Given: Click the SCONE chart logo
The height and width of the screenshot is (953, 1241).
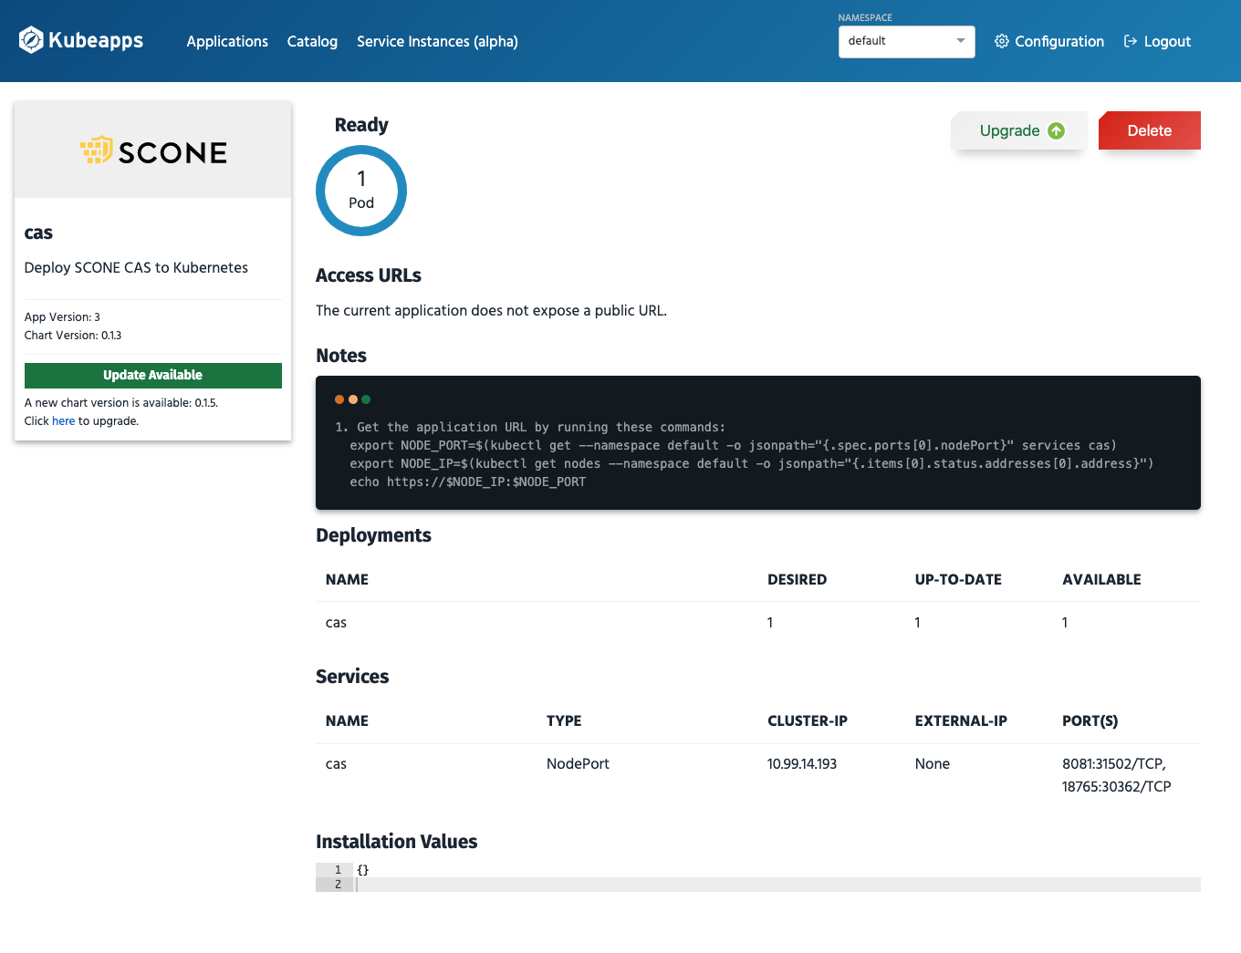Looking at the screenshot, I should [x=152, y=150].
